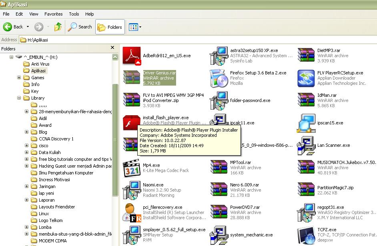The height and width of the screenshot is (246, 377).
Task: Click the Driver Genius.rar archive icon
Action: coord(132,78)
